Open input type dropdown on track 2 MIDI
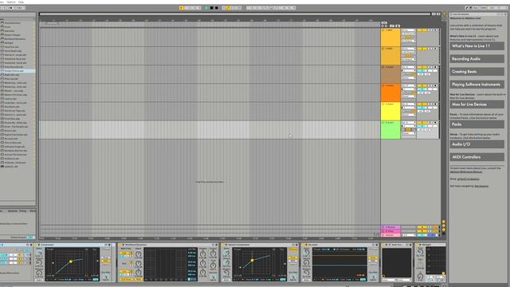The image size is (510, 287). coord(409,49)
